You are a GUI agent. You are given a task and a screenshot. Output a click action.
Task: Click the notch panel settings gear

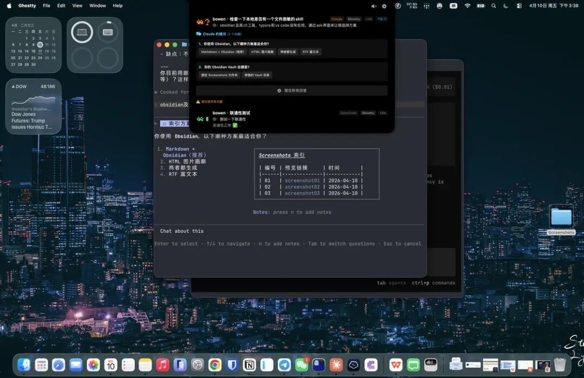[x=384, y=6]
